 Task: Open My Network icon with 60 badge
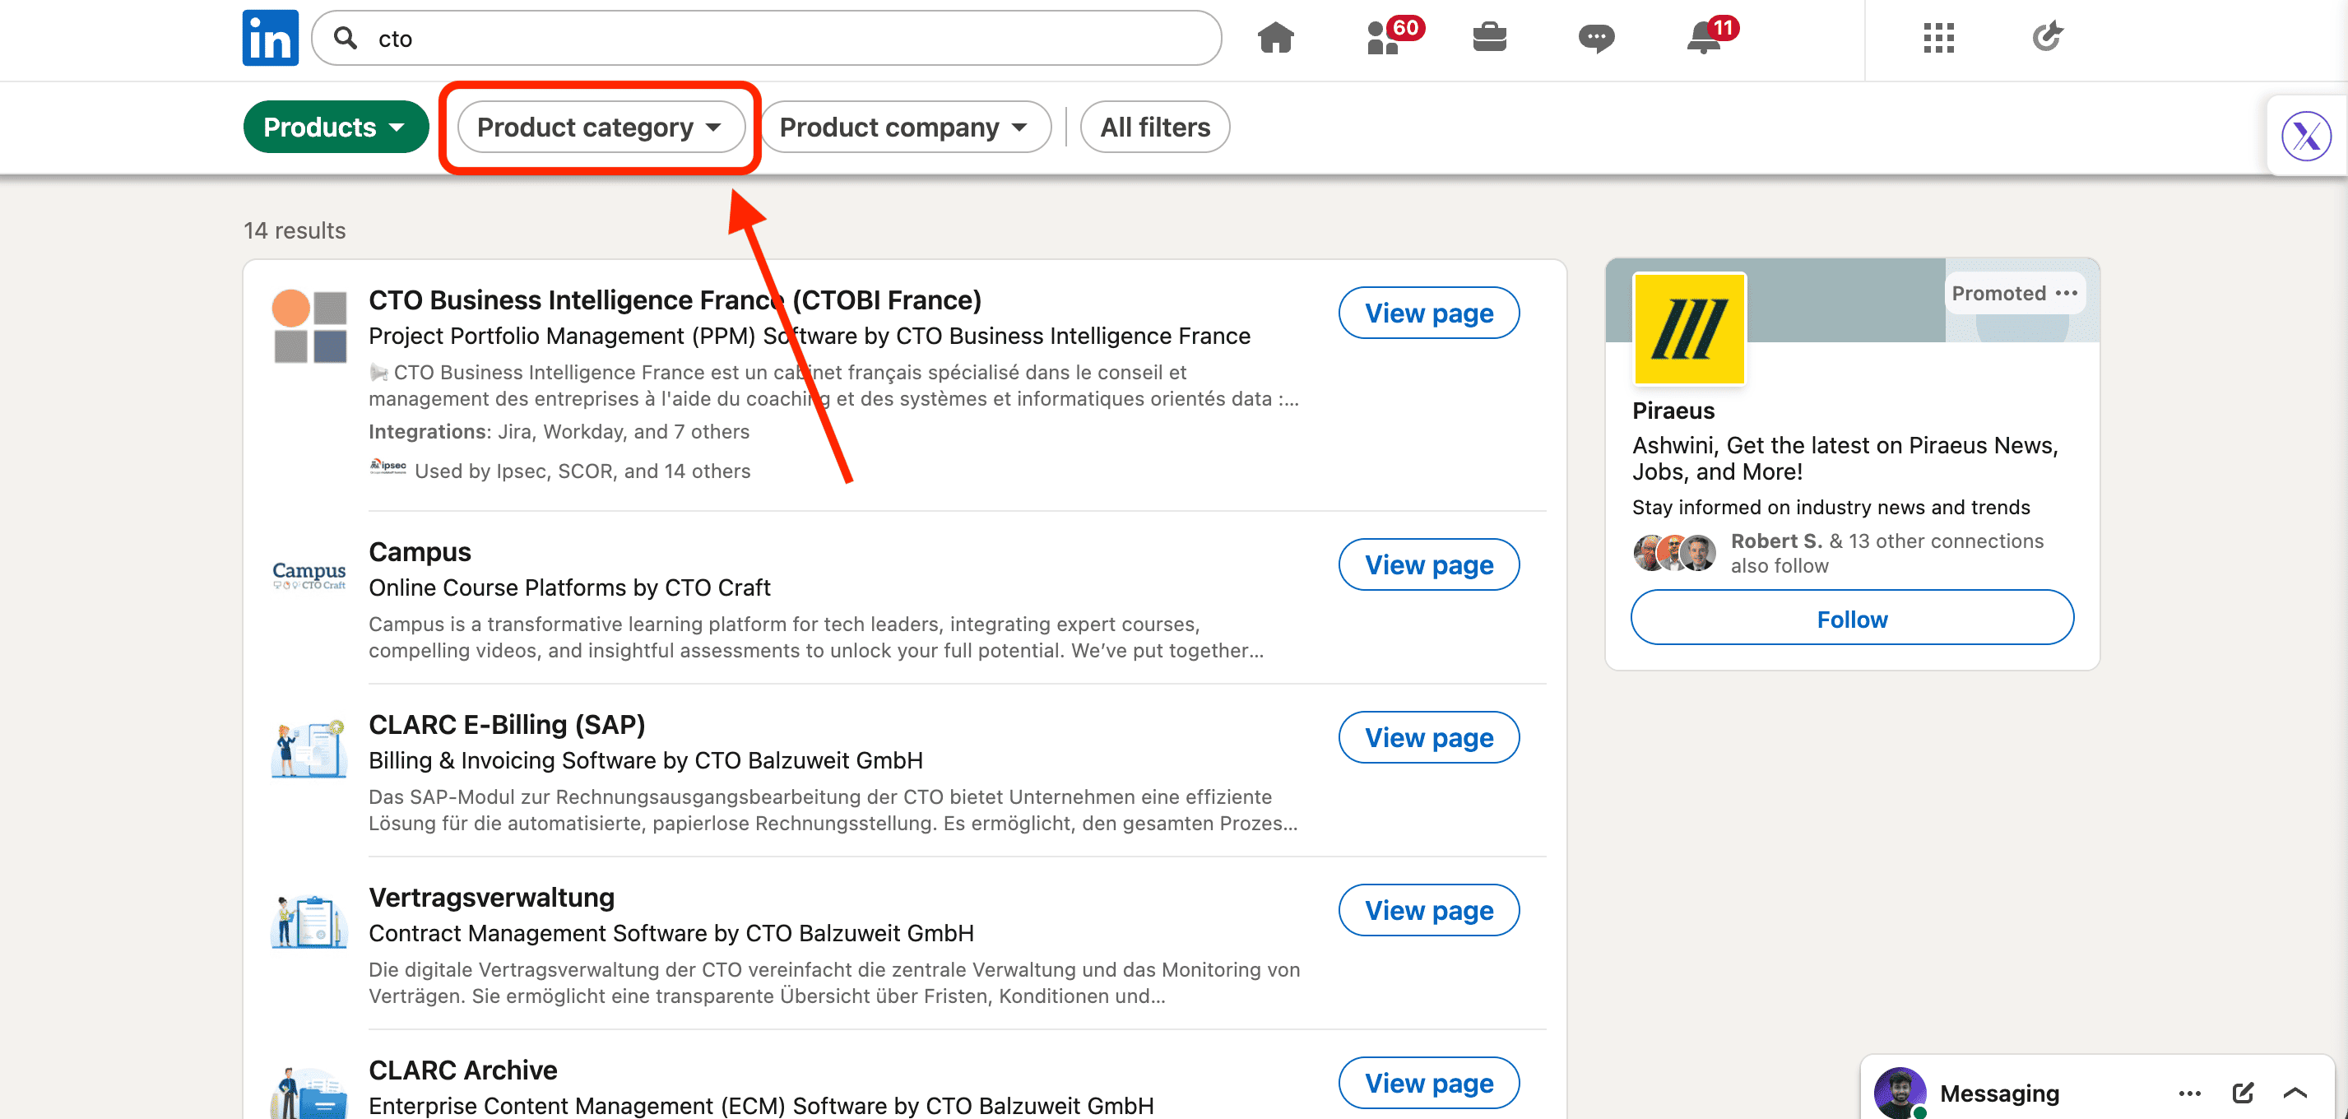pyautogui.click(x=1385, y=39)
